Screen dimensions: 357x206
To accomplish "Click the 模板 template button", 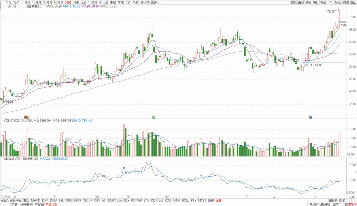I will click(342, 200).
